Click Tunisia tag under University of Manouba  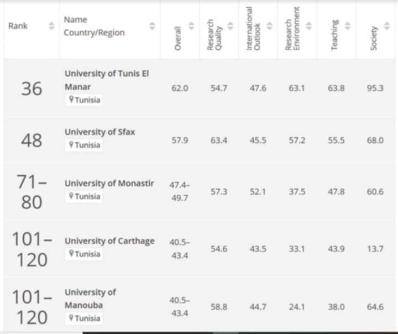84,319
